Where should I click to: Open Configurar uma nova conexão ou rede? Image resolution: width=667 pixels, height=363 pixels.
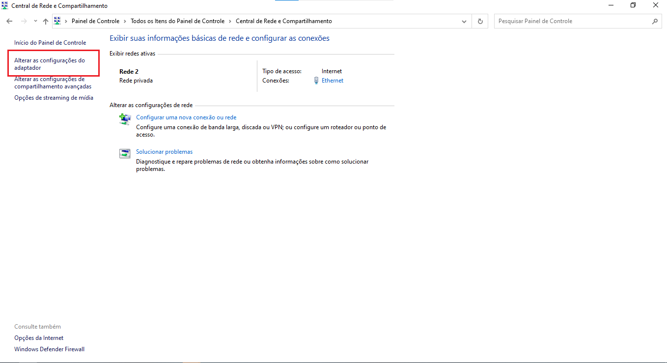[186, 117]
